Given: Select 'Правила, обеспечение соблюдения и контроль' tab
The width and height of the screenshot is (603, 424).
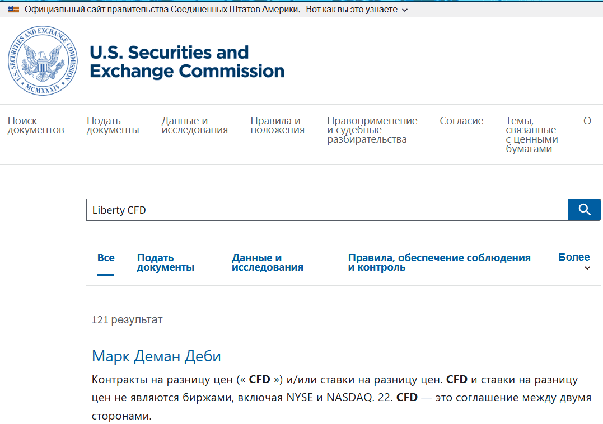Looking at the screenshot, I should (x=440, y=262).
